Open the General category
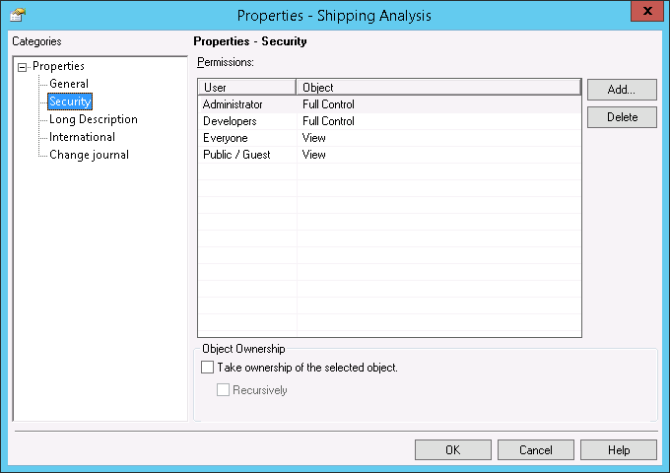Viewport: 670px width, 473px height. coord(69,84)
